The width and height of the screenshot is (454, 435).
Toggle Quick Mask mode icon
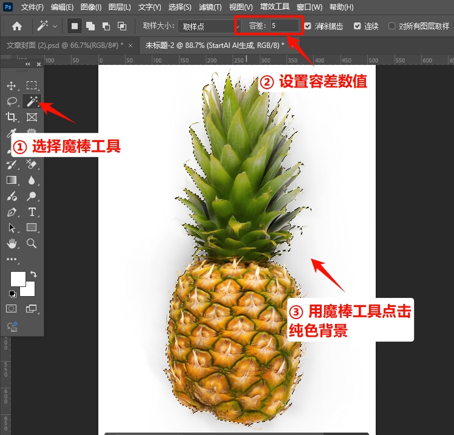pos(12,309)
